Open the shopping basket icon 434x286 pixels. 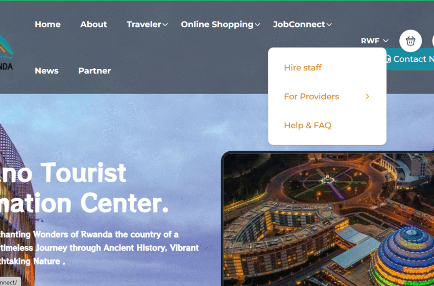(410, 41)
